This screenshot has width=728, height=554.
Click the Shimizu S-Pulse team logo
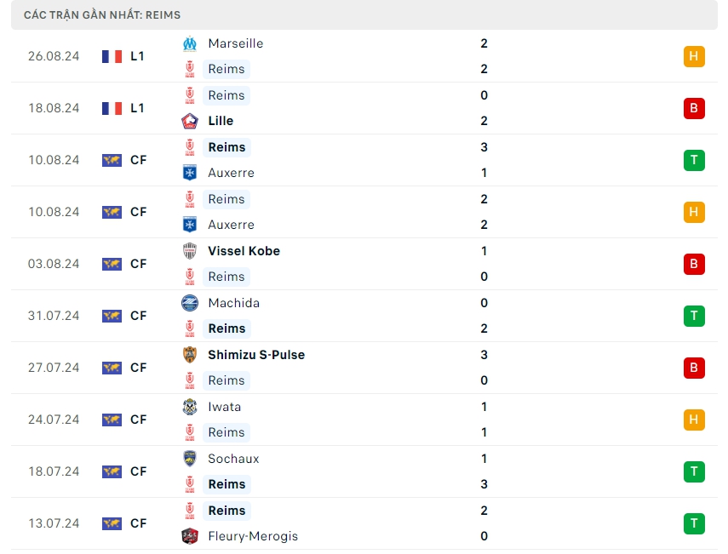(190, 355)
